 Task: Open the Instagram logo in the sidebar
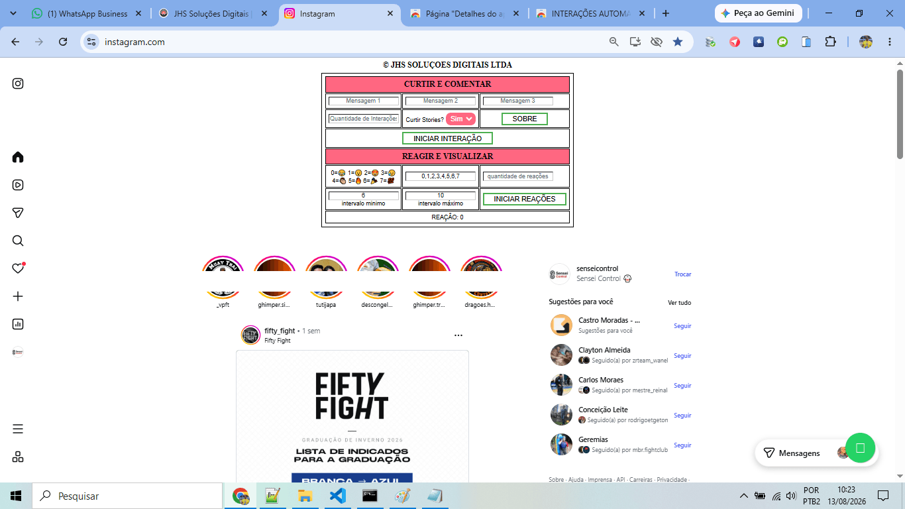pyautogui.click(x=18, y=84)
